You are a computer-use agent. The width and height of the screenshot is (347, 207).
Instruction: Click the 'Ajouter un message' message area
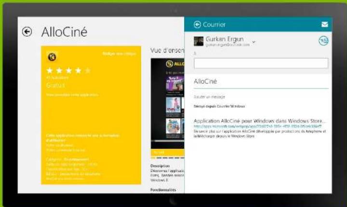[x=209, y=97]
